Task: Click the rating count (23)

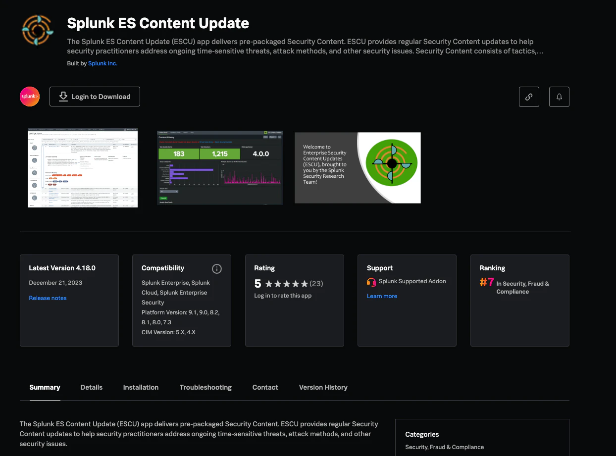Action: tap(316, 284)
